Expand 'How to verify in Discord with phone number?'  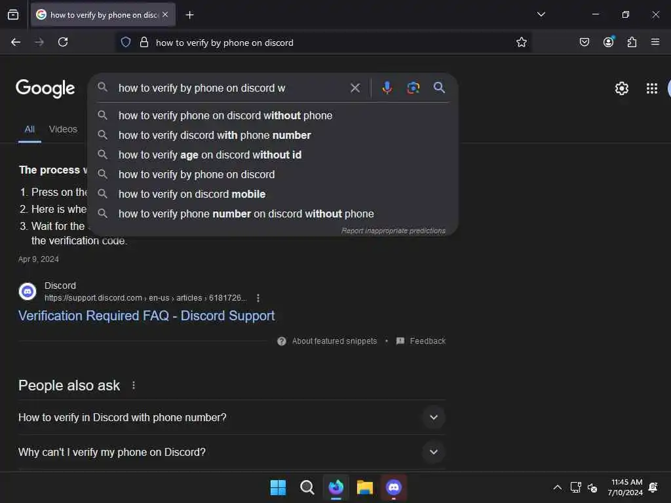point(231,417)
